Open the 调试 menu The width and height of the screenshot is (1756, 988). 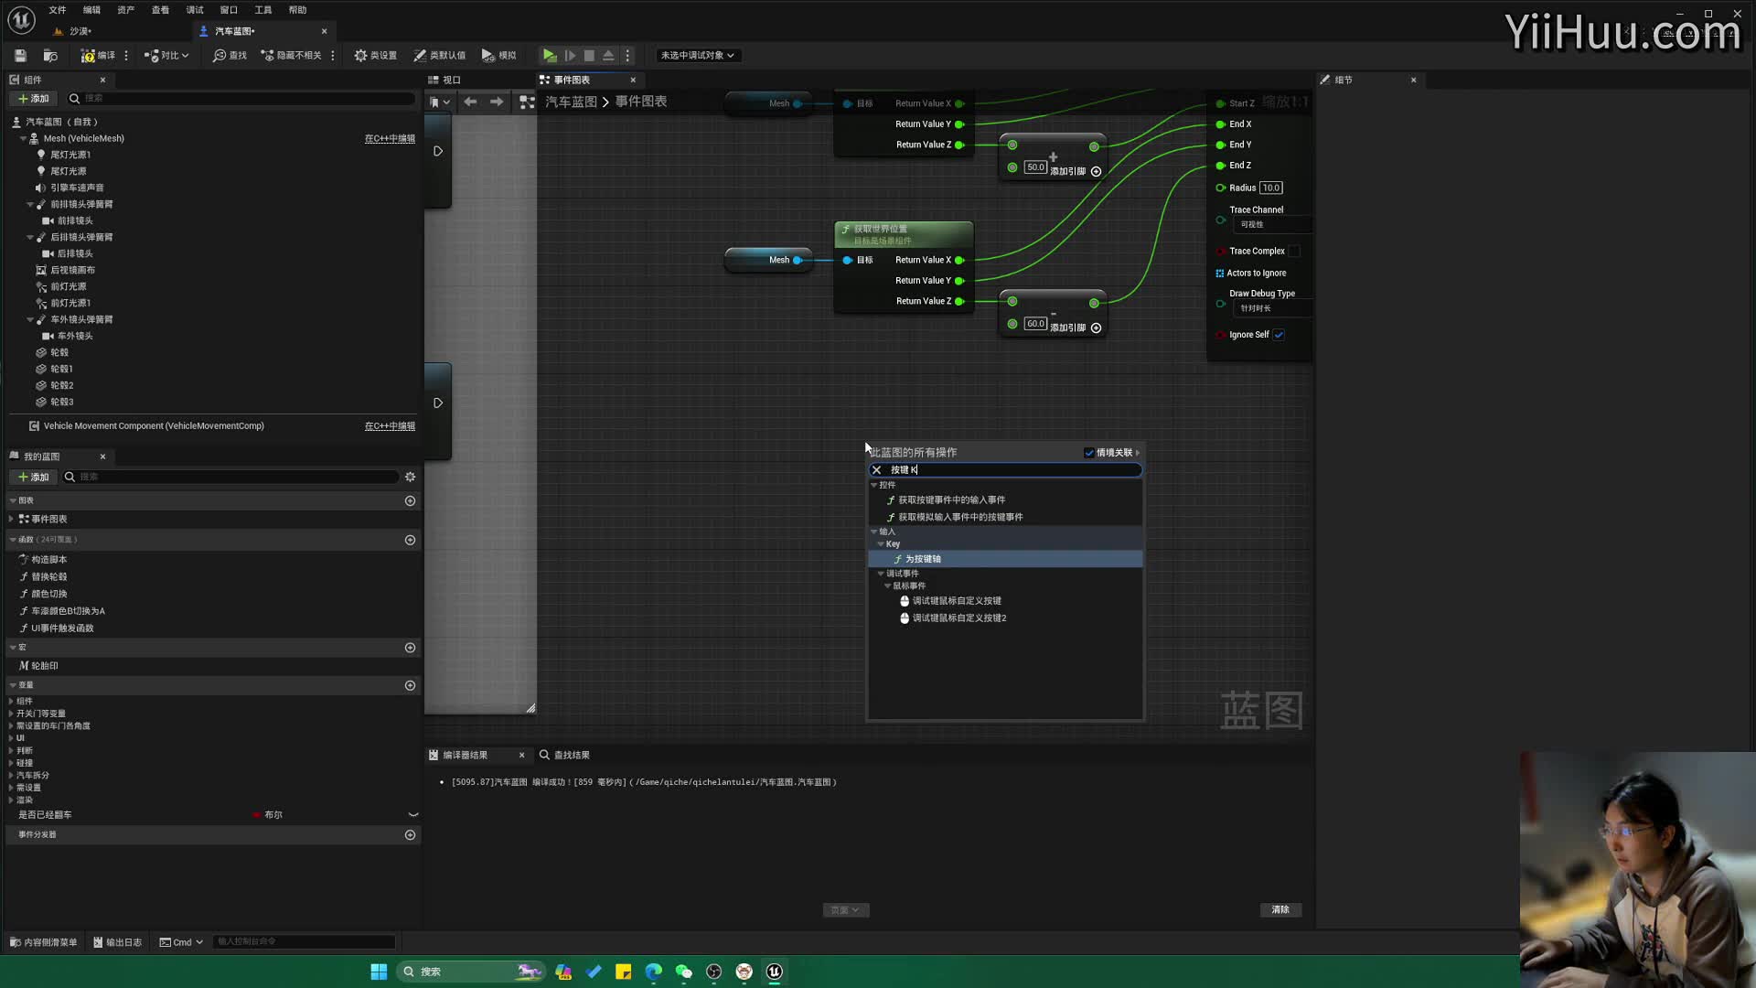(195, 10)
